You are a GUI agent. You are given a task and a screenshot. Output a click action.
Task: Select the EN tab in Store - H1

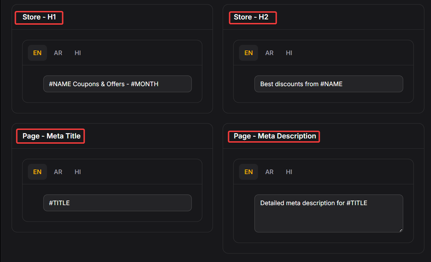click(37, 53)
